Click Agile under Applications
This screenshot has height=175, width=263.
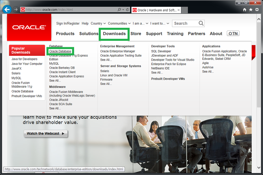[205, 63]
